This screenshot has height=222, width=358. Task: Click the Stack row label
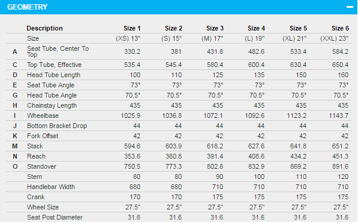(35, 146)
